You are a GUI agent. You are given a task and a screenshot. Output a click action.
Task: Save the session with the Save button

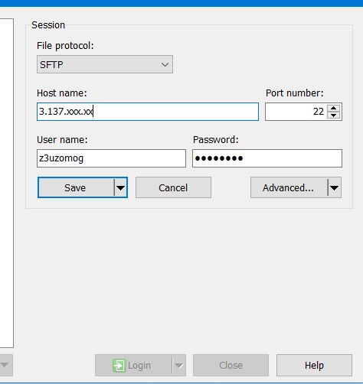coord(76,187)
